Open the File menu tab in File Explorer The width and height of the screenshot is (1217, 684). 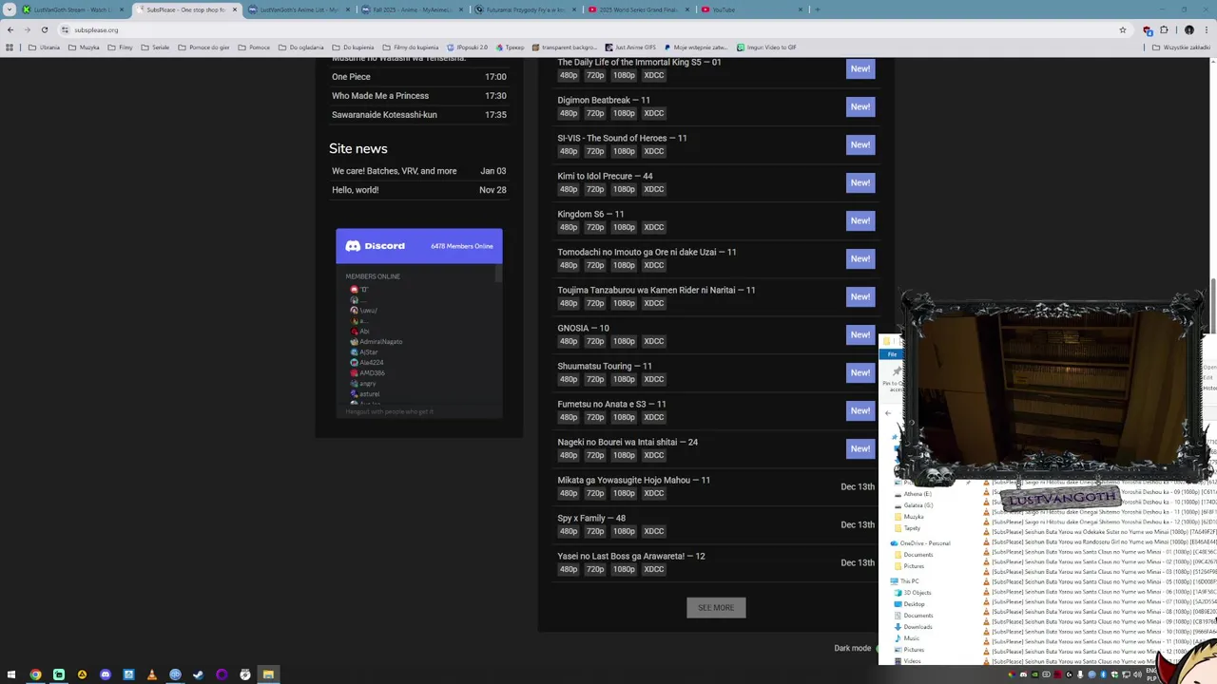(892, 354)
